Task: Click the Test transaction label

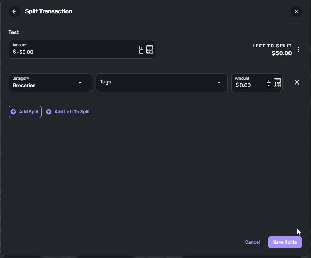Action: (x=14, y=32)
